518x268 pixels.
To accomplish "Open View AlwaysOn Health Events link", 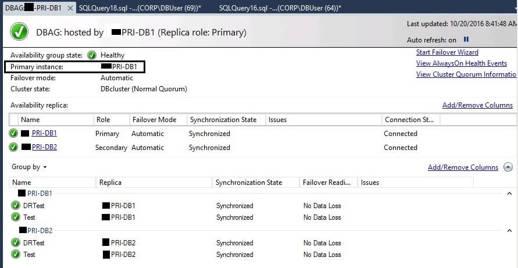I will 462,63.
